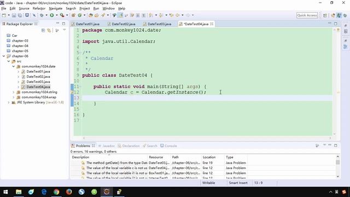Click the New Java Package icon
This screenshot has width=350, height=197.
[73, 15]
